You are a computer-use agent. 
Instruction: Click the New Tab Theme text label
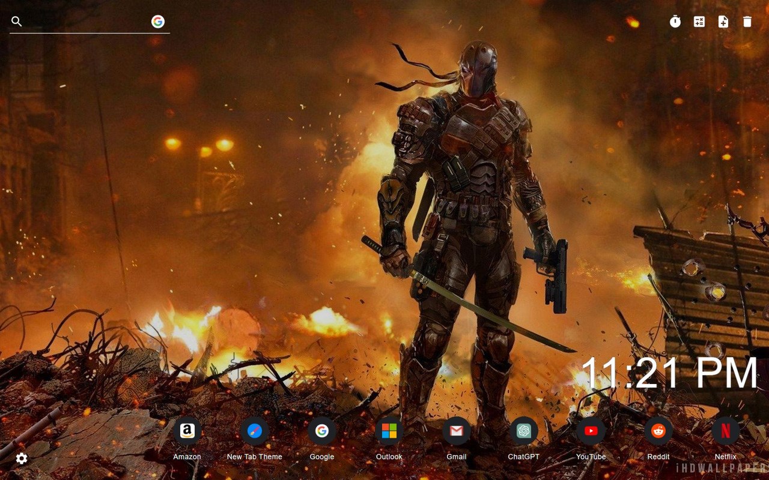tap(255, 457)
